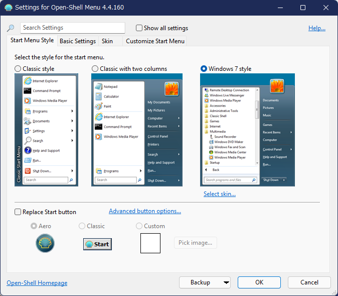
Task: Enable the Show all settings checkbox
Action: (x=139, y=28)
